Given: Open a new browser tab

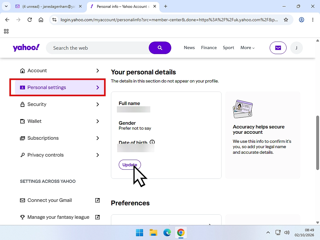Looking at the screenshot, I should (166, 6).
